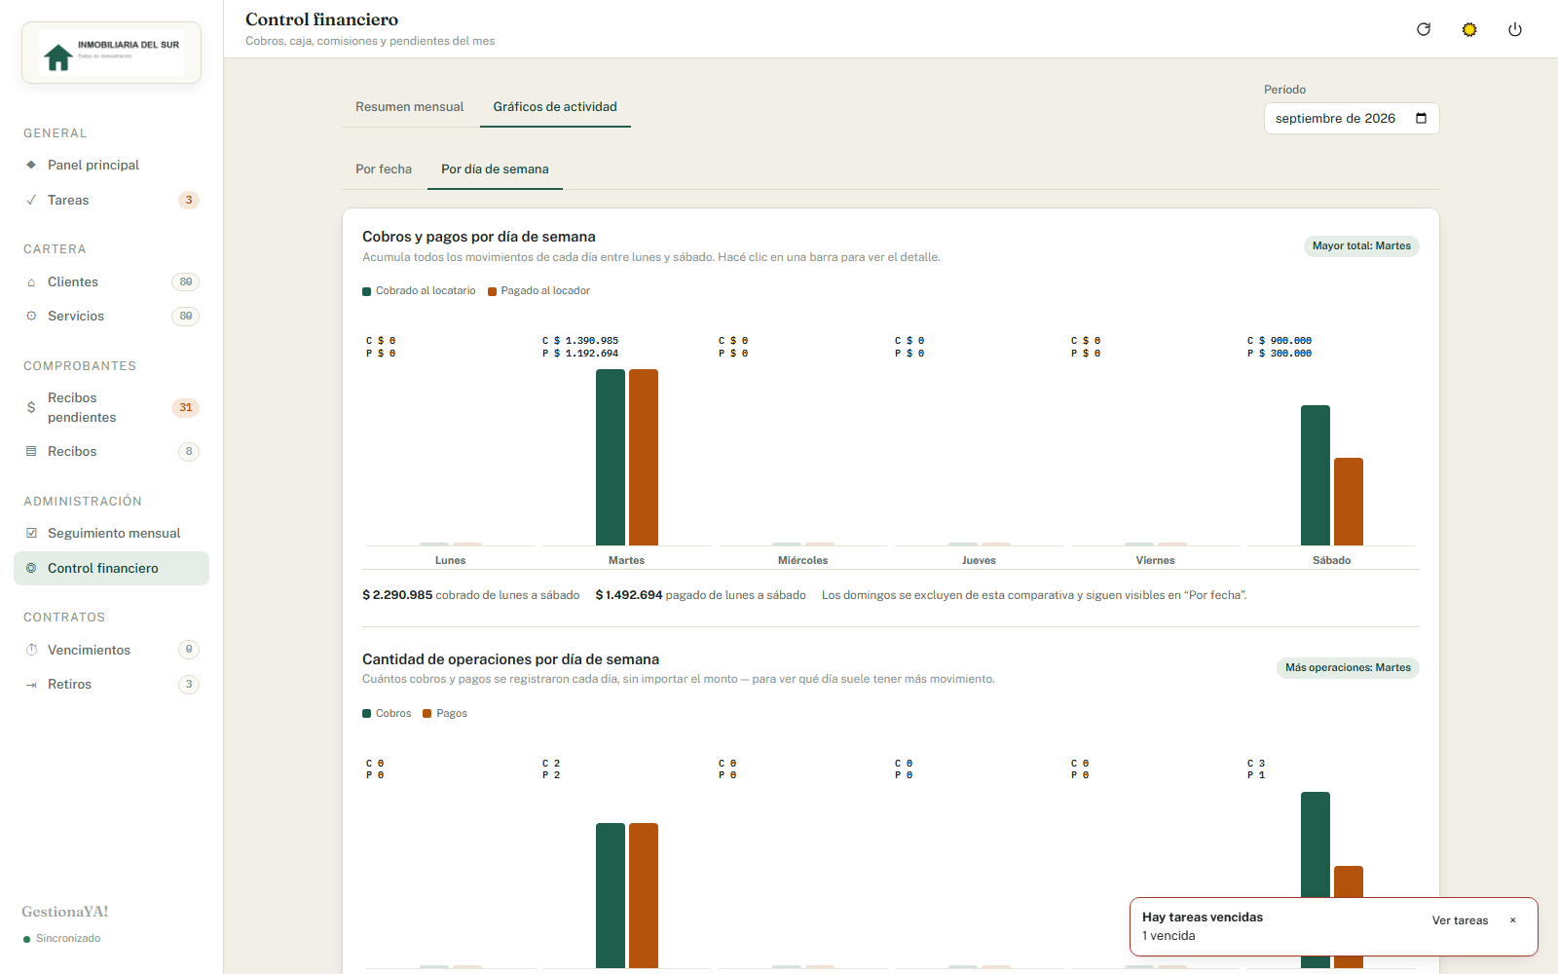Click Martes orange pagos bar in operations chart
This screenshot has width=1558, height=974.
[644, 895]
